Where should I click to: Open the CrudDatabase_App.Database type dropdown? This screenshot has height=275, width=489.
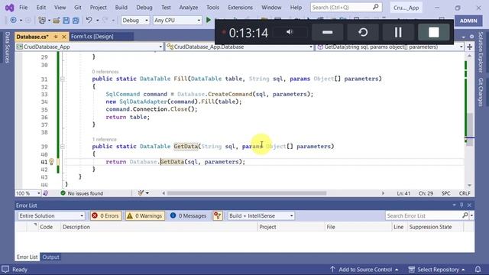(239, 47)
